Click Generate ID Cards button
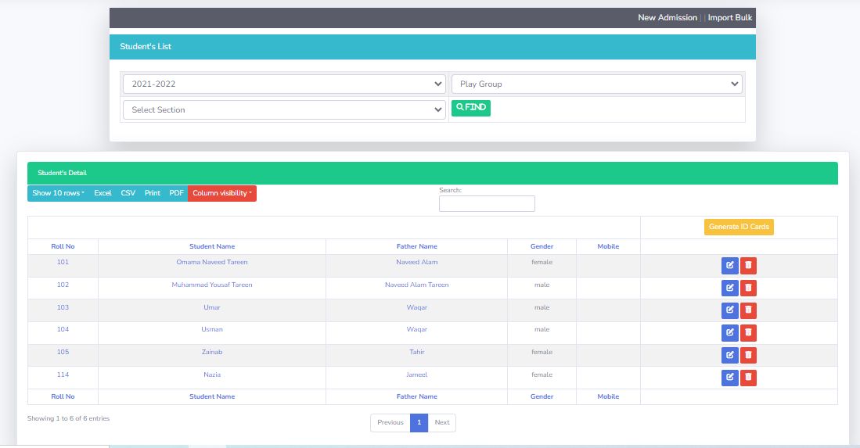 (x=739, y=228)
